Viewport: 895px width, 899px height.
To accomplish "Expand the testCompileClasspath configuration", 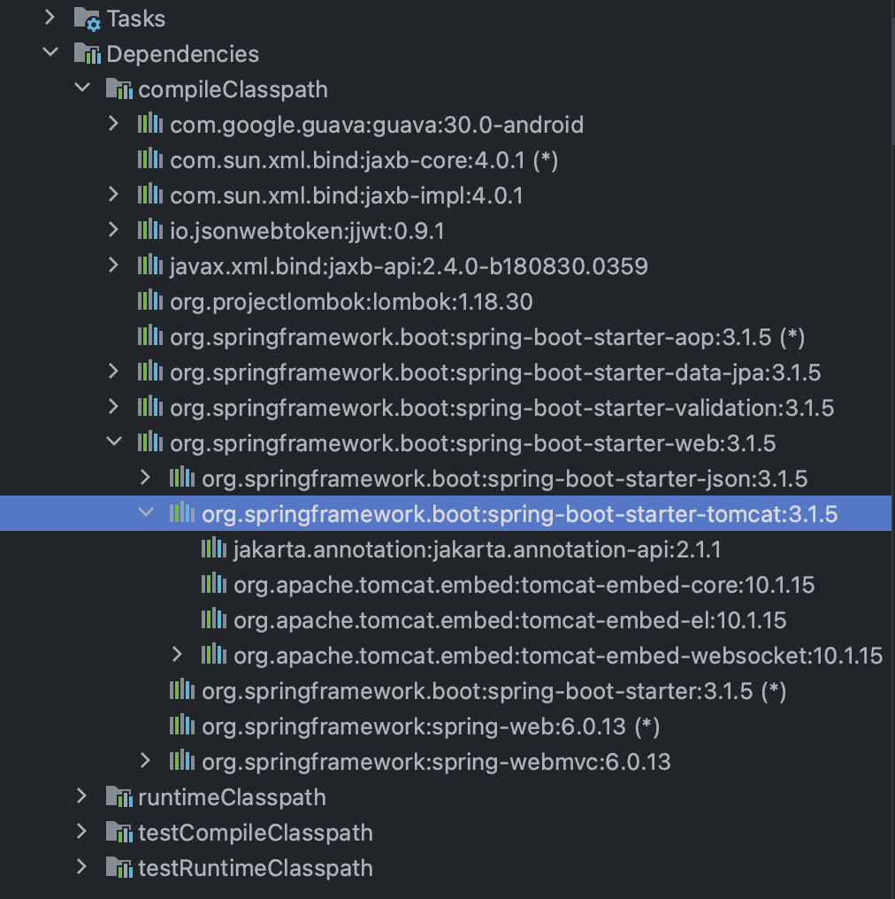I will pyautogui.click(x=81, y=832).
